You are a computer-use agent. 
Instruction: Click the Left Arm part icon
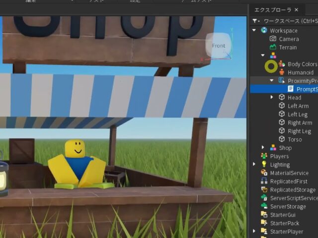[282, 106]
